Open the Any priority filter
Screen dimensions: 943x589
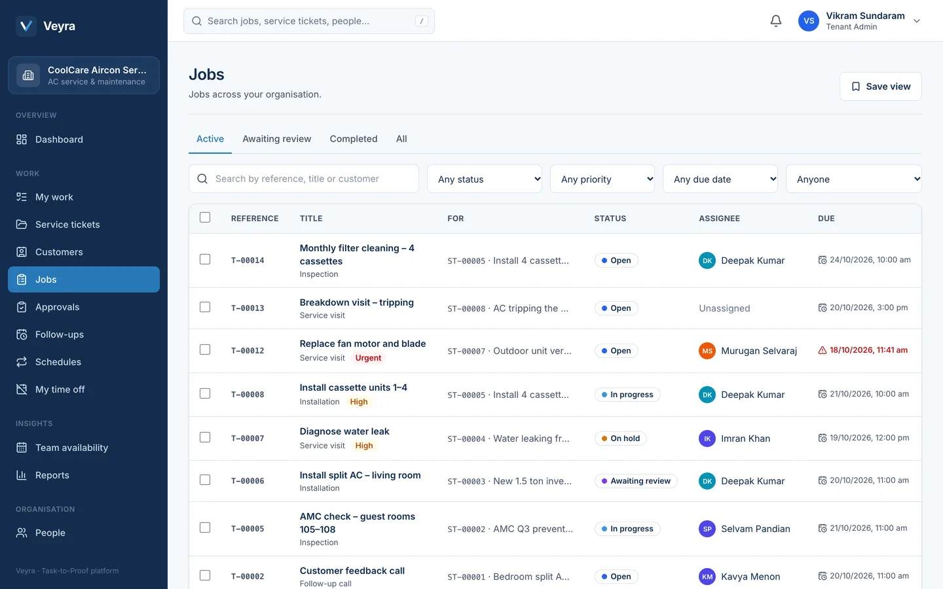pos(602,179)
